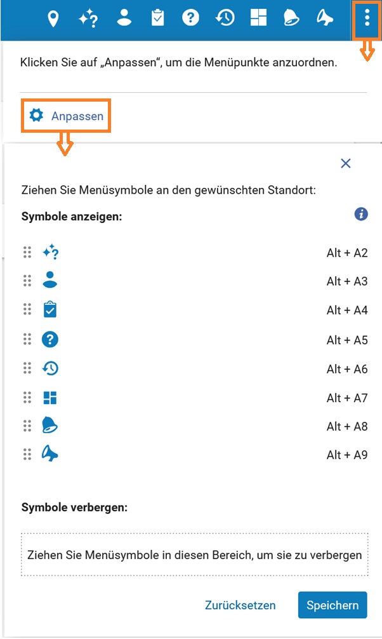This screenshot has width=382, height=639.
Task: Click the Speichern button
Action: point(333,605)
